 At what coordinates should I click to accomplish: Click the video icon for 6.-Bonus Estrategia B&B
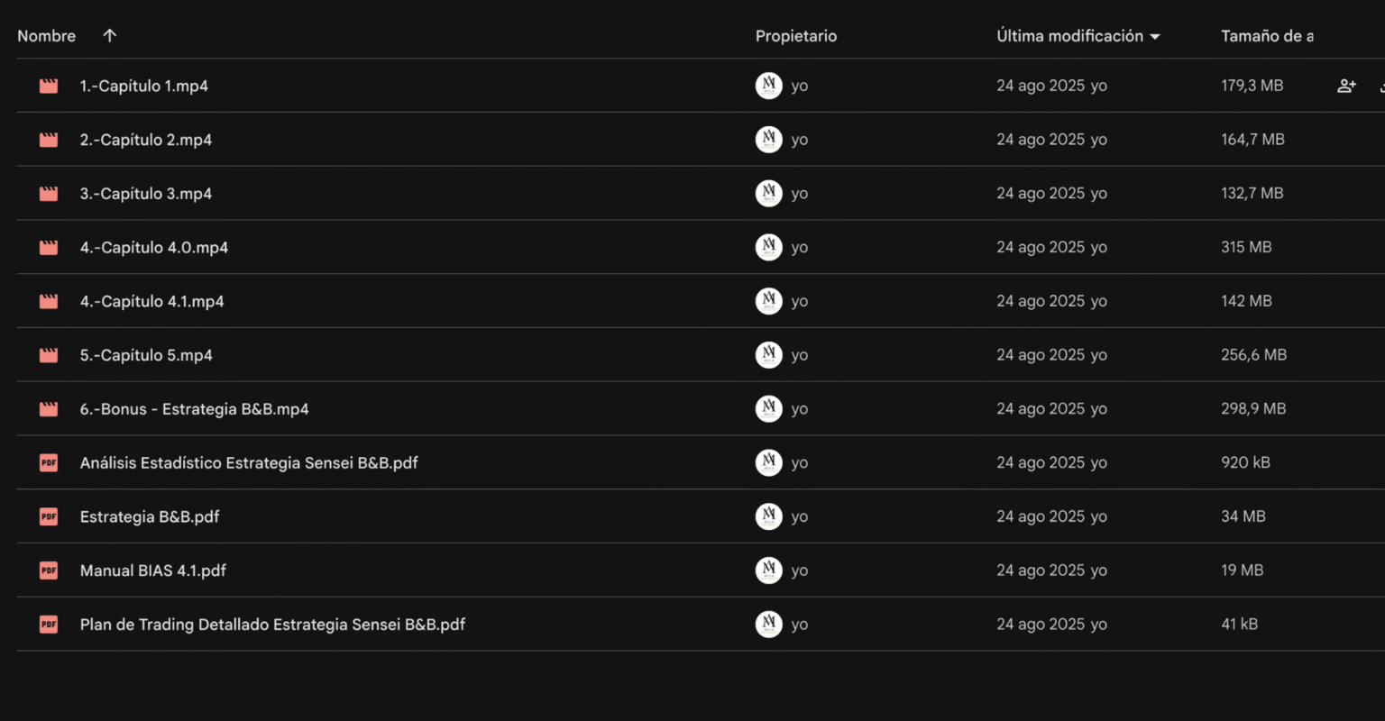(x=49, y=409)
